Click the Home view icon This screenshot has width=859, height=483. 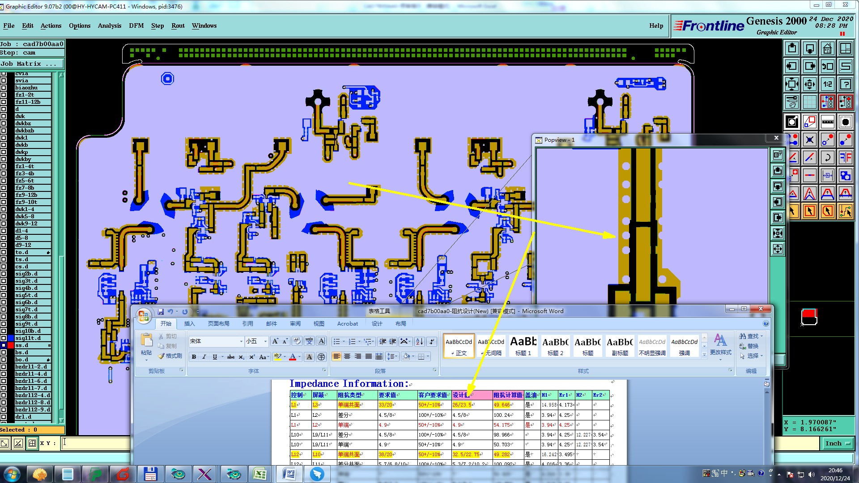pos(827,48)
